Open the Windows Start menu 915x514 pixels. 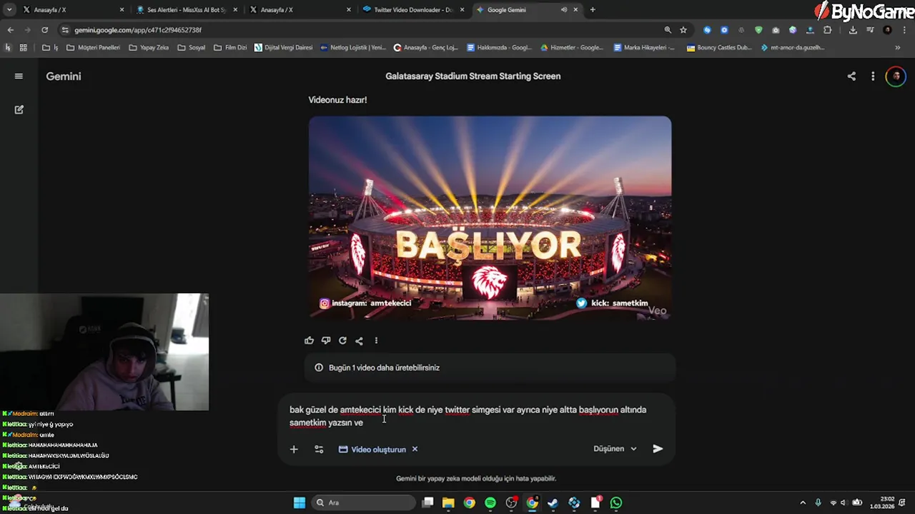[300, 503]
